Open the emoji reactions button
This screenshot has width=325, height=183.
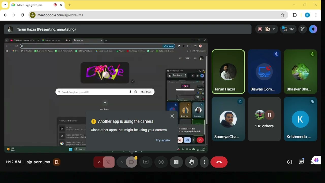point(161,162)
